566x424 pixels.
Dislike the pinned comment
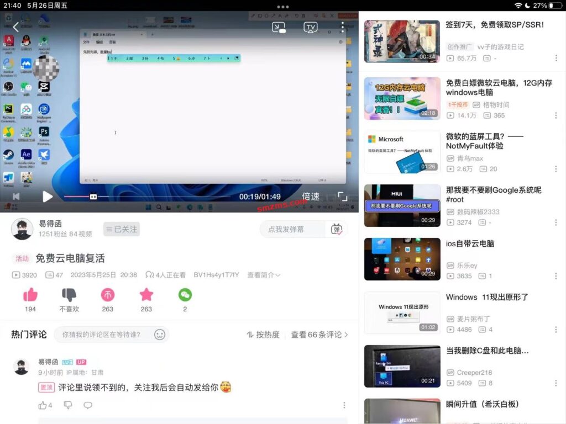(68, 405)
